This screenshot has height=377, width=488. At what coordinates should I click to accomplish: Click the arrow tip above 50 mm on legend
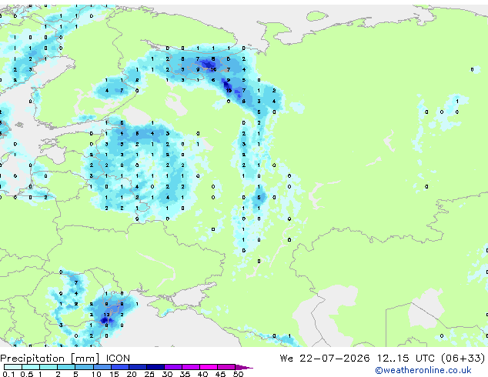click(244, 367)
